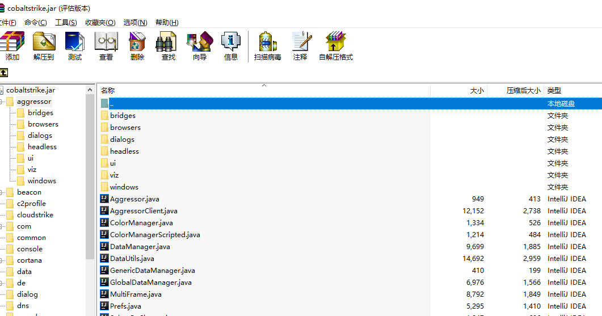Select GenericDataManager.java file name
The width and height of the screenshot is (602, 316).
(x=153, y=270)
